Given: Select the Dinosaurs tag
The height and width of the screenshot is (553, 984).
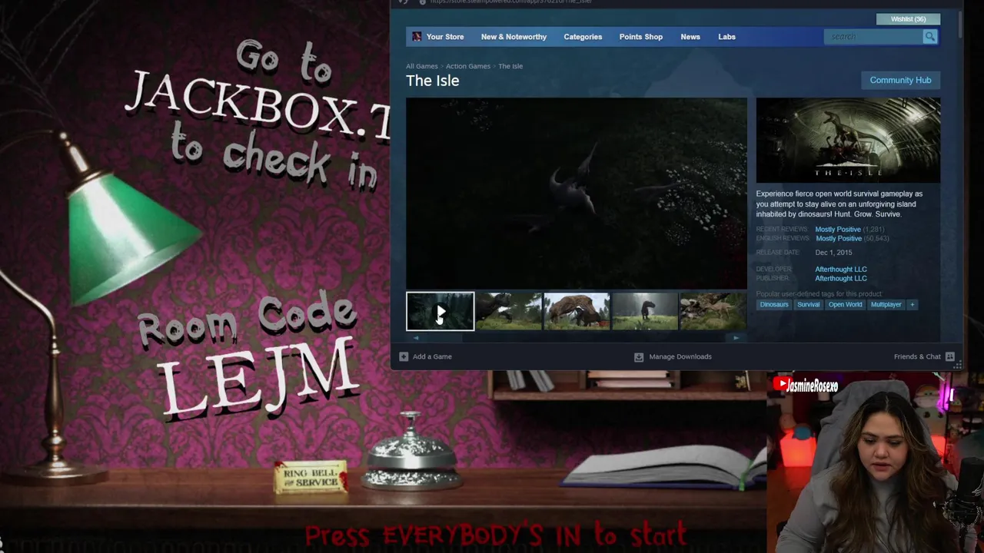Looking at the screenshot, I should click(774, 304).
